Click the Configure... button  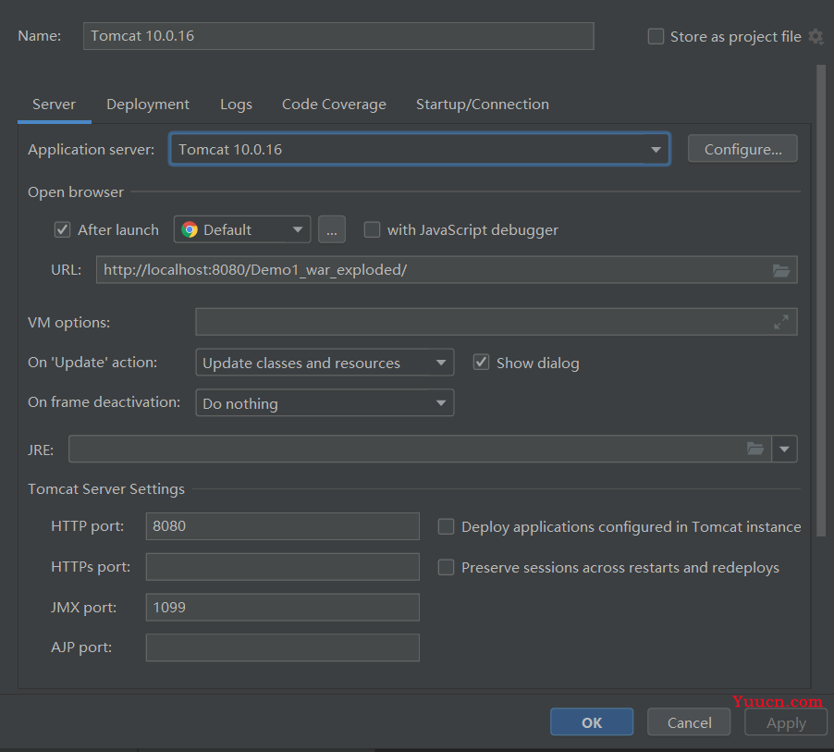pos(742,149)
